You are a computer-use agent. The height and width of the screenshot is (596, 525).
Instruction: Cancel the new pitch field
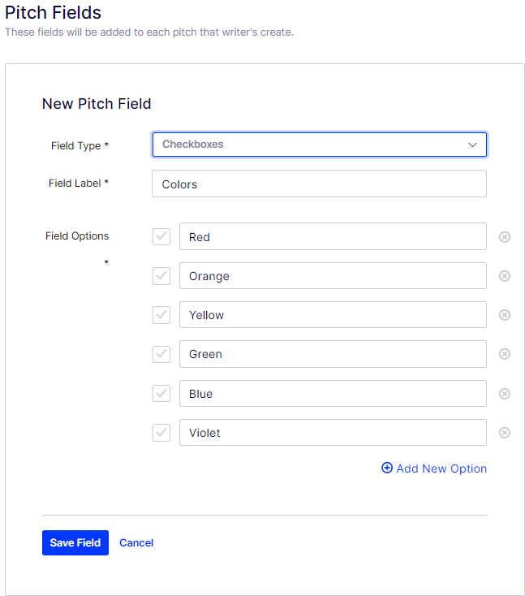(136, 542)
